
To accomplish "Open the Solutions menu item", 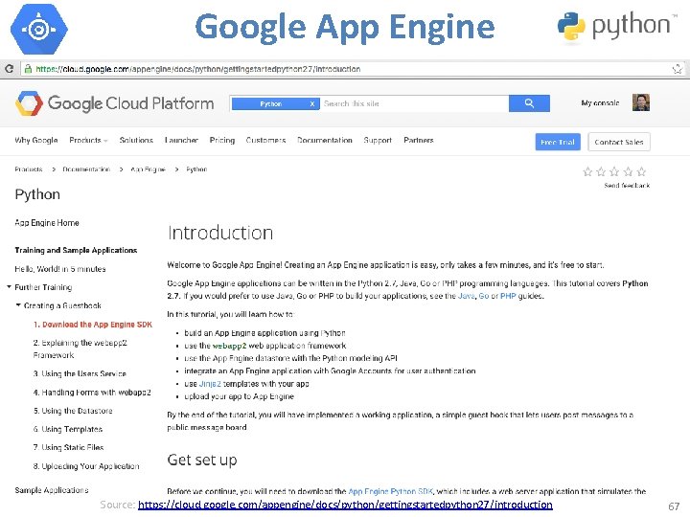I will [136, 140].
